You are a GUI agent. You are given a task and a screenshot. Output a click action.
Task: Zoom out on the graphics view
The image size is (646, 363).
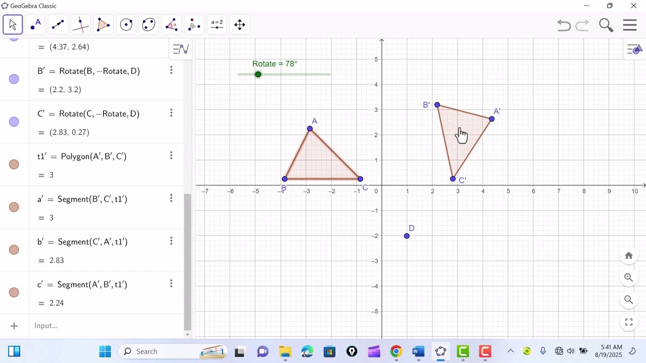(629, 299)
